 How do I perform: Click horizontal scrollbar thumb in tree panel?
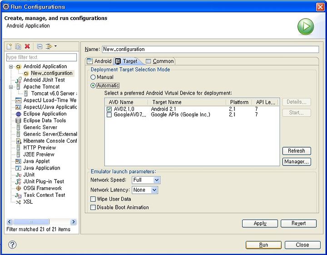31,222
